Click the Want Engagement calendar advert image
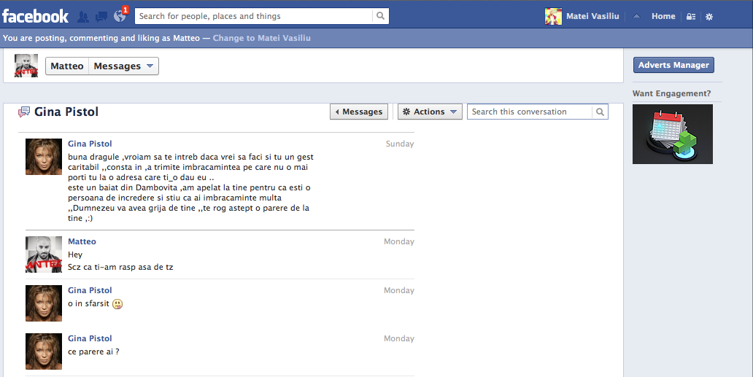 click(672, 134)
